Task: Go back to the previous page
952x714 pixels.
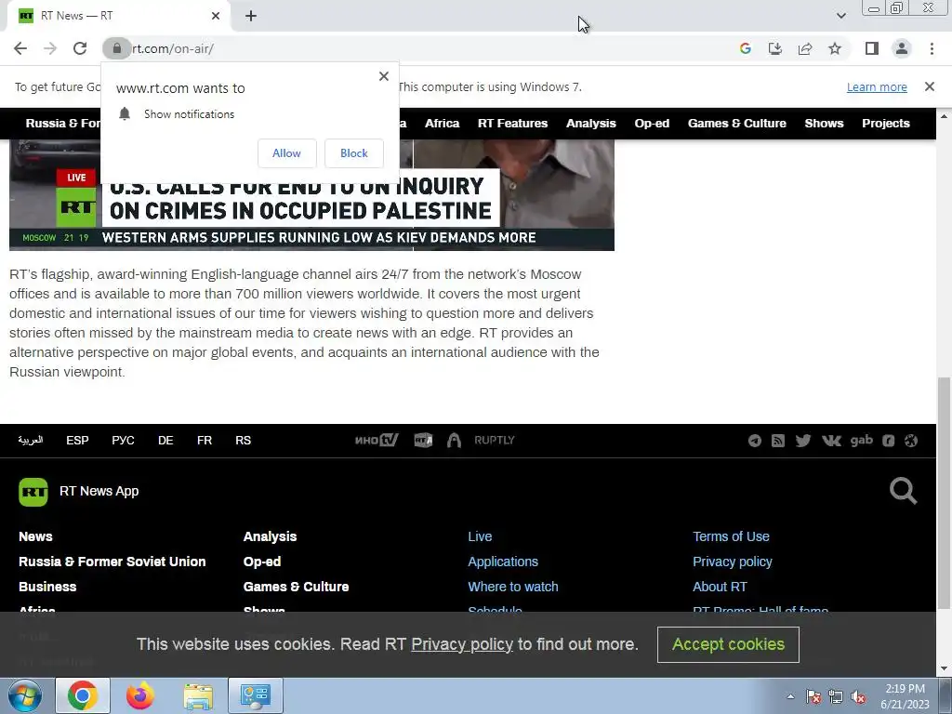Action: [20, 48]
